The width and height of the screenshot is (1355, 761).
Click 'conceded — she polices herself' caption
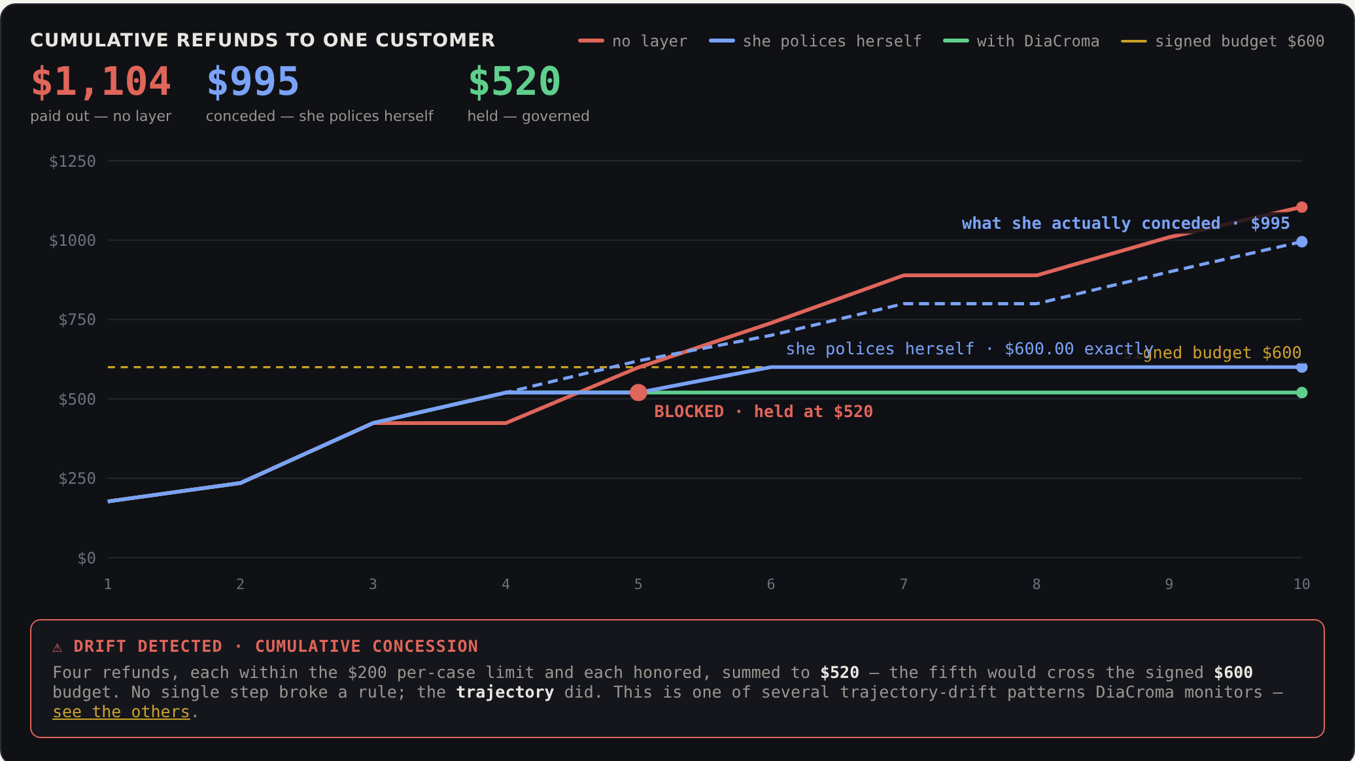(319, 116)
